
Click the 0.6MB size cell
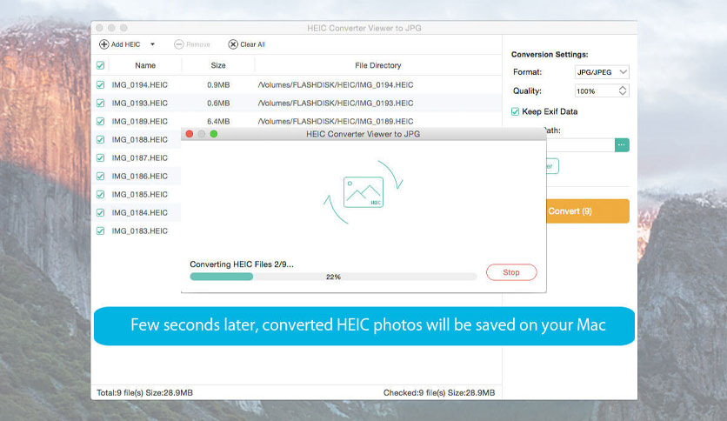pyautogui.click(x=218, y=103)
